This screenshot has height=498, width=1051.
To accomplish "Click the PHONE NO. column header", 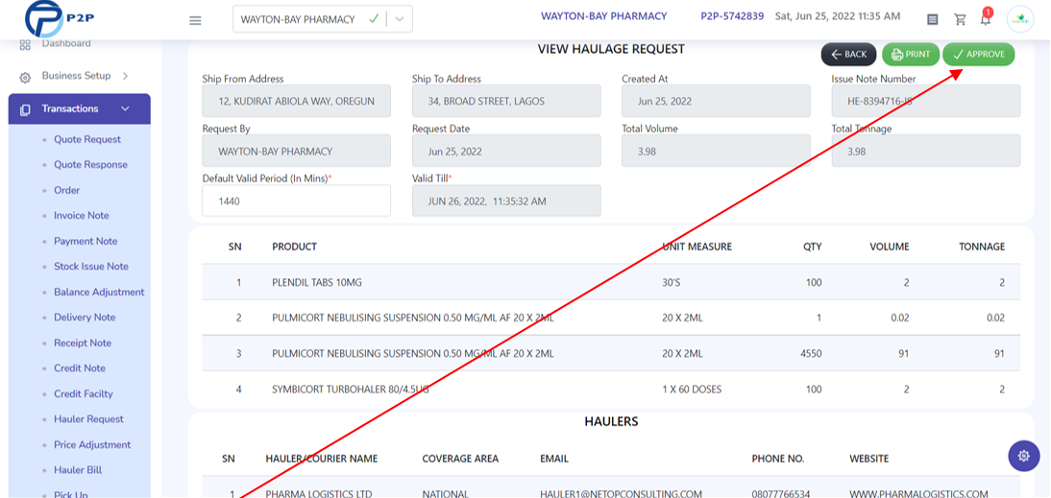I will click(778, 459).
